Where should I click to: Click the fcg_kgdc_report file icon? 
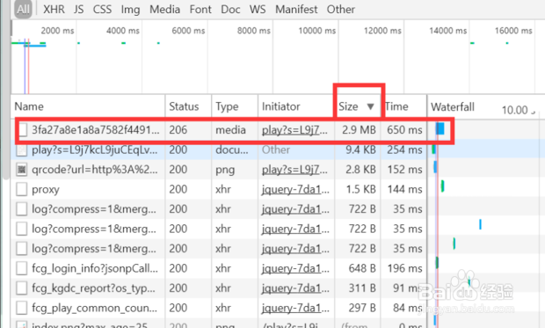click(22, 288)
